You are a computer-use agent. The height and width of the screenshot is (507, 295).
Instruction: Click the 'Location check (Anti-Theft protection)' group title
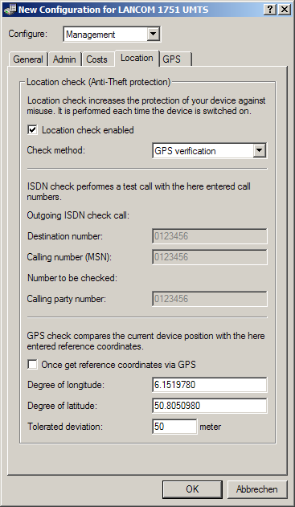(x=98, y=82)
